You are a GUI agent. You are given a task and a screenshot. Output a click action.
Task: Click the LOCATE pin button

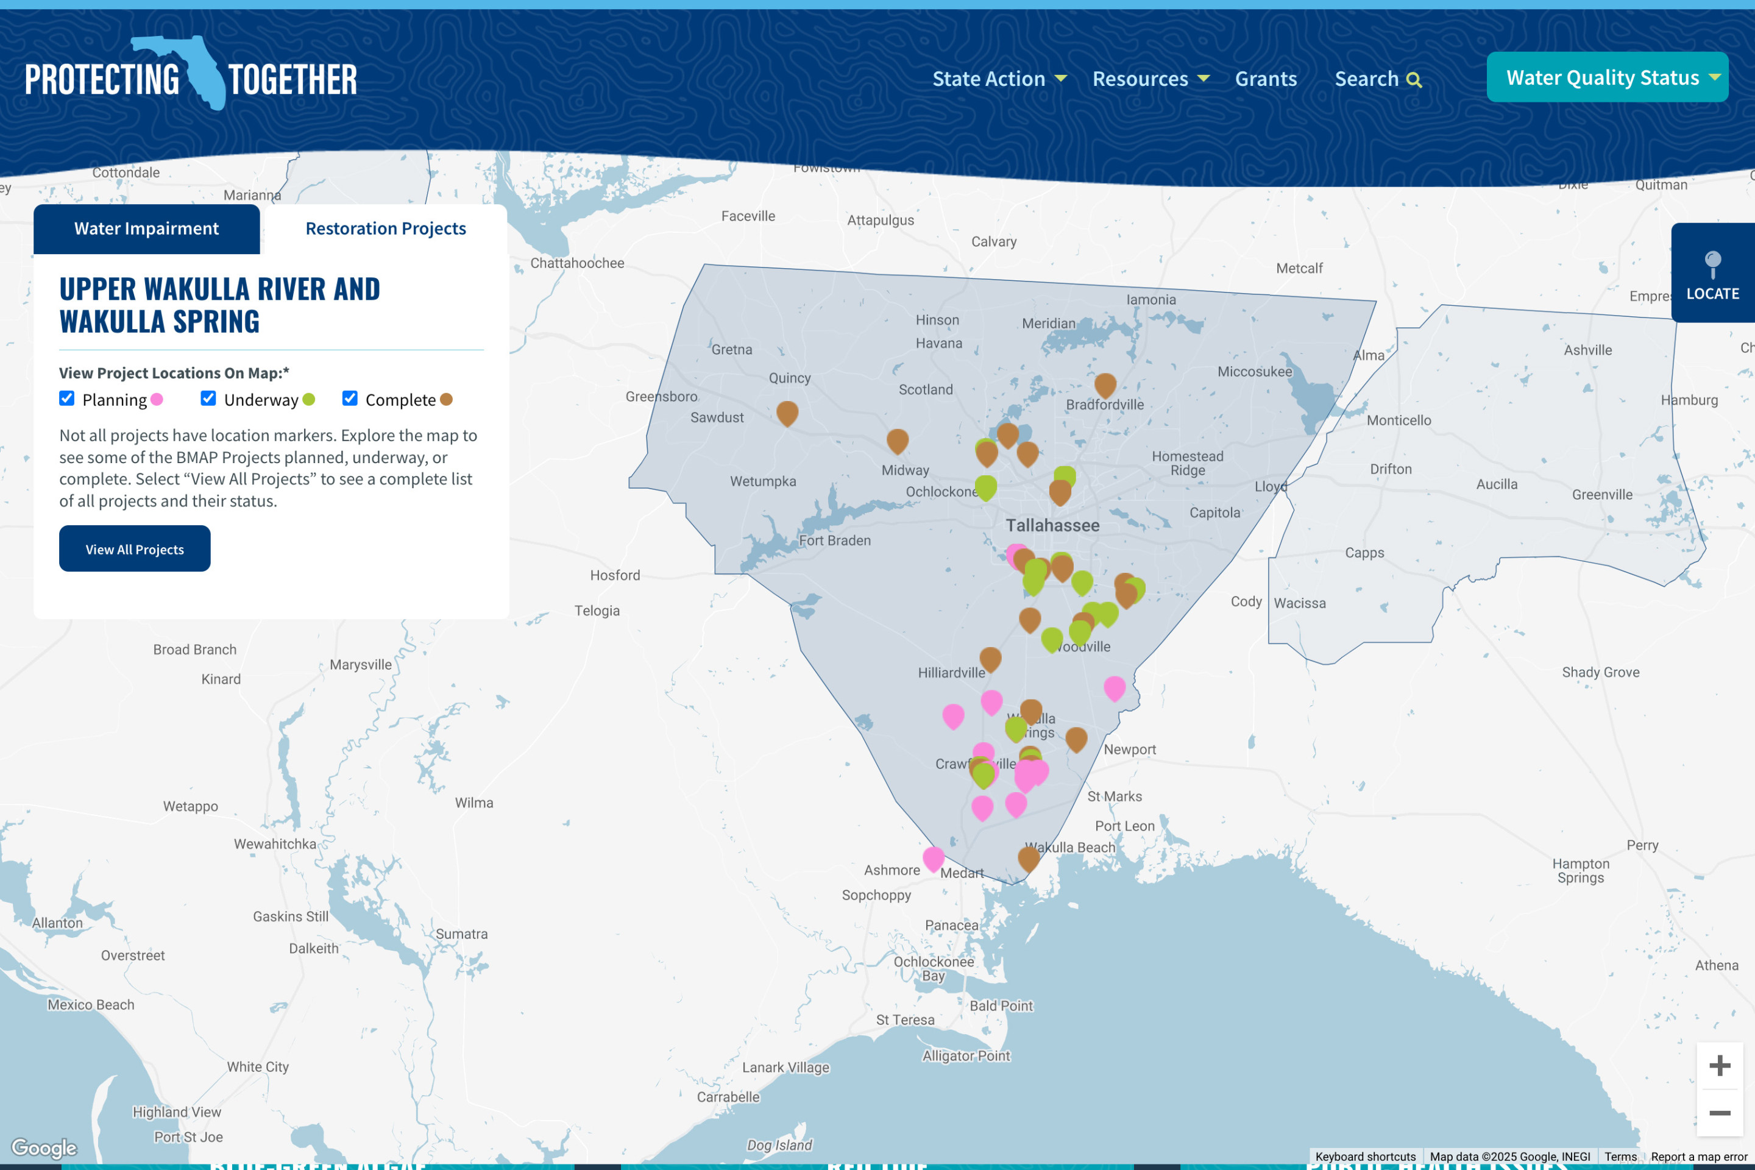(1712, 273)
